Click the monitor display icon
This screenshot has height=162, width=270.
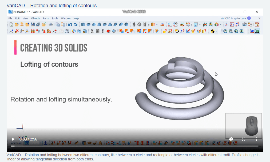[196, 24]
